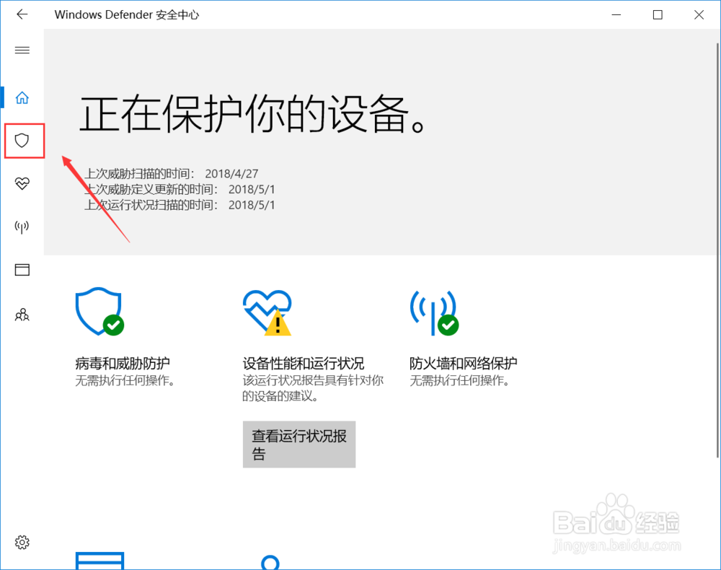Click the large shield with green check icon

pos(99,312)
